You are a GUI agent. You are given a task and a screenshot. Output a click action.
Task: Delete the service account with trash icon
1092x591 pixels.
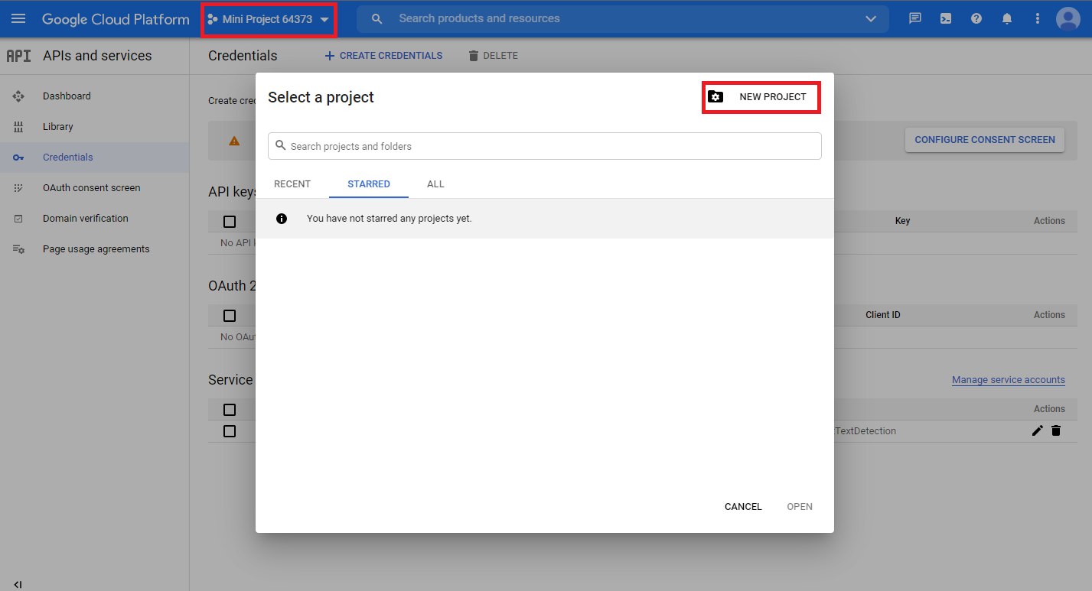(1056, 430)
